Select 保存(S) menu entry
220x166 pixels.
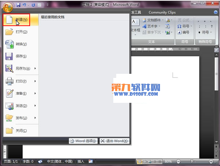pyautogui.click(x=21, y=56)
